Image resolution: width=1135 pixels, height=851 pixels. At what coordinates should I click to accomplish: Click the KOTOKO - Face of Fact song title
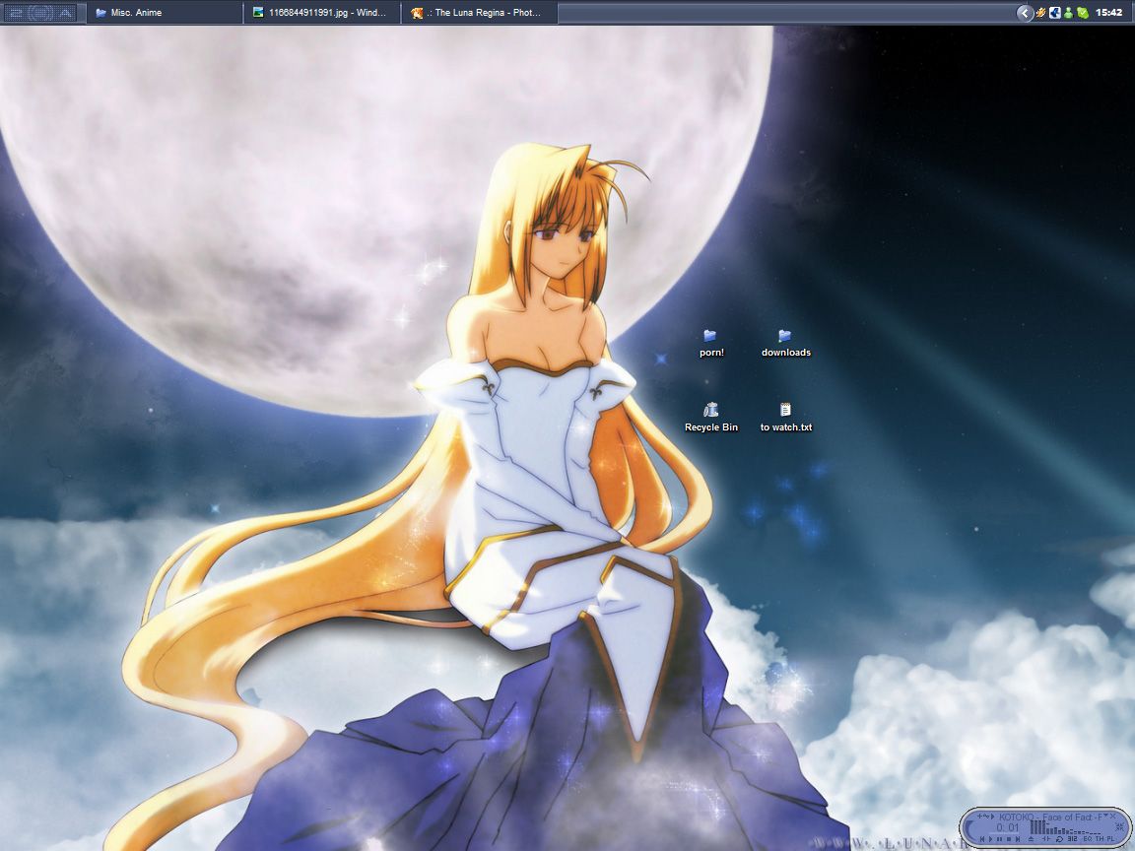click(1051, 817)
